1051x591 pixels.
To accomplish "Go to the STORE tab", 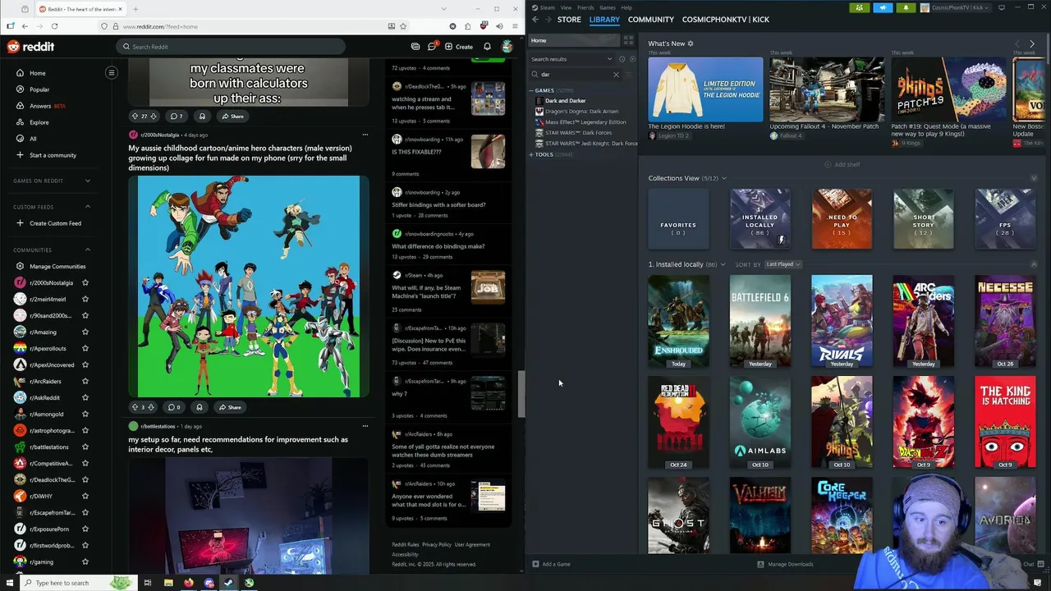I will [x=569, y=19].
